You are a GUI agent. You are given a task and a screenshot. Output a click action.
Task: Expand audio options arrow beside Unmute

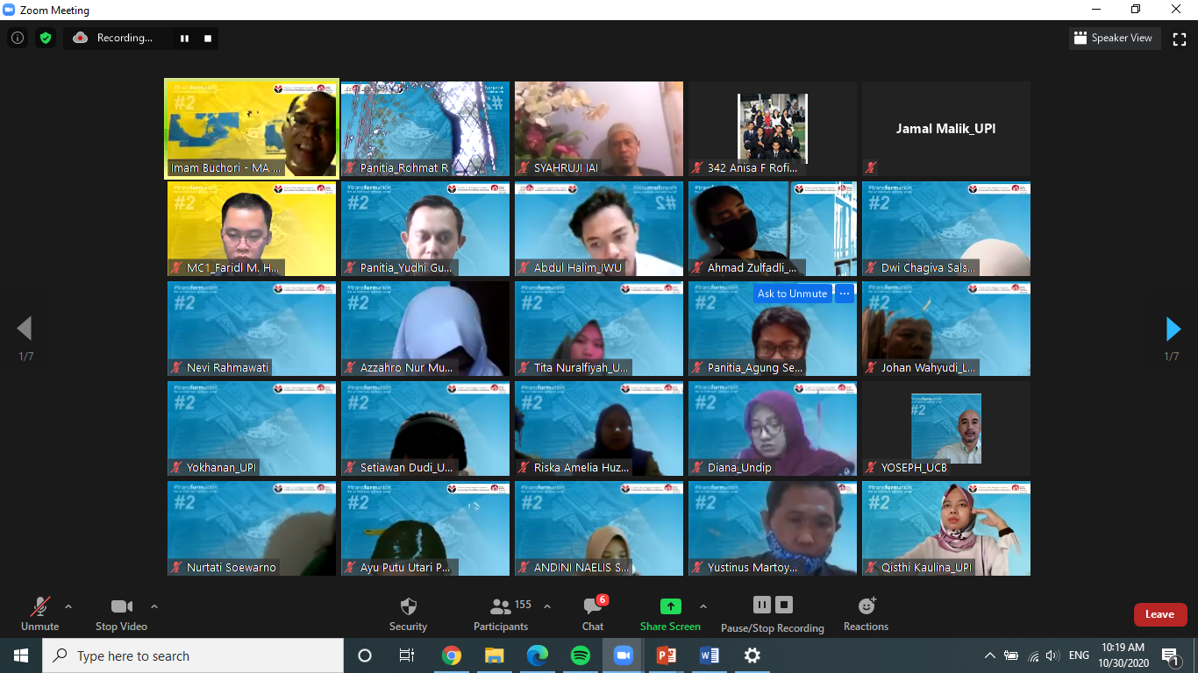tap(68, 606)
